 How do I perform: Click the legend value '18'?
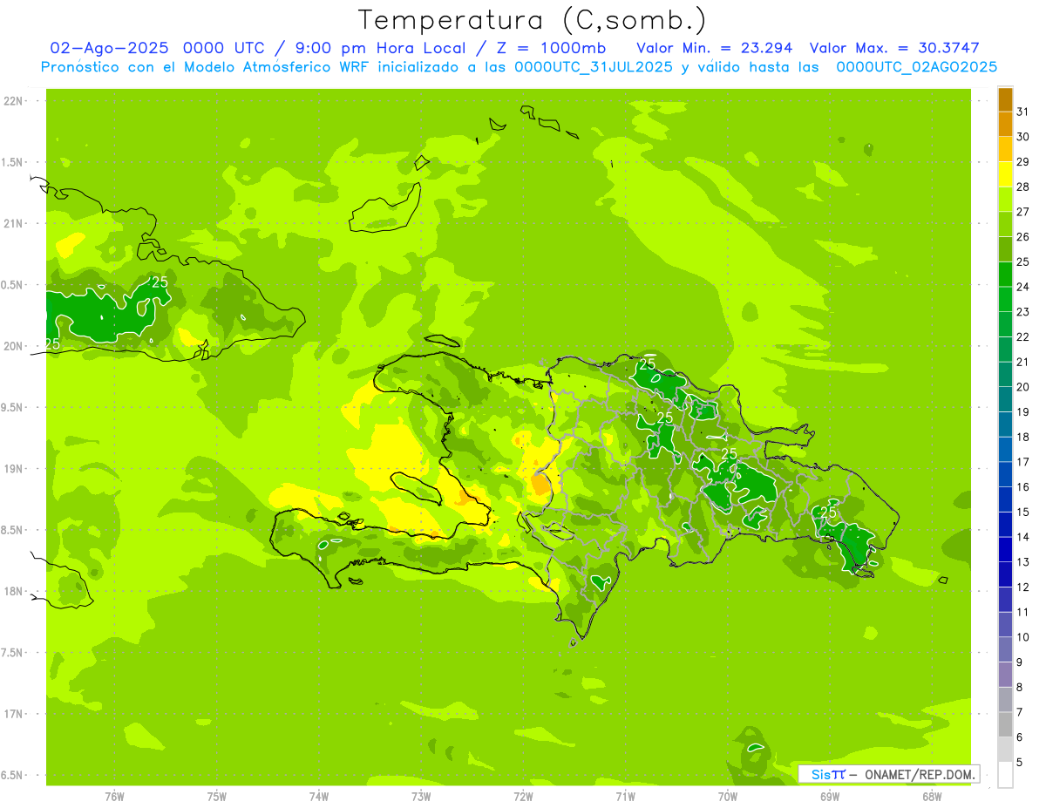pyautogui.click(x=1023, y=437)
